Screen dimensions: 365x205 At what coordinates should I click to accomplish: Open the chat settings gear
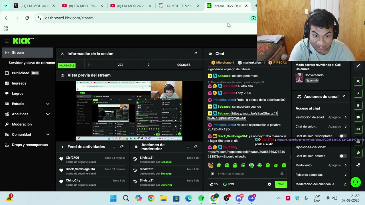point(269,184)
